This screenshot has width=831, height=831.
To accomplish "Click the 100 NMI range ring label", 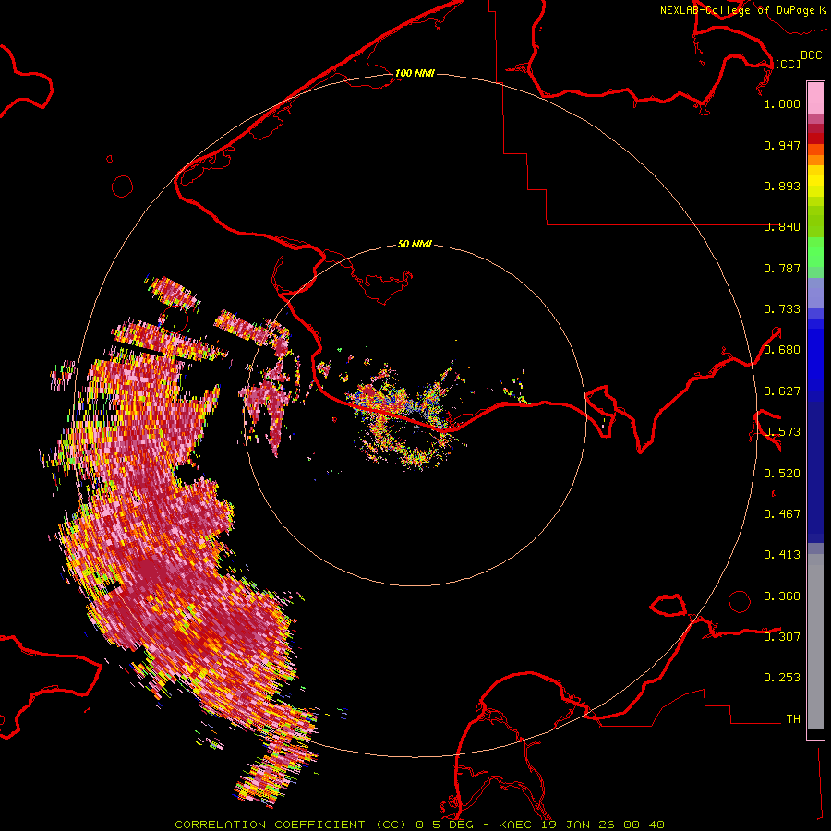I will 415,73.
